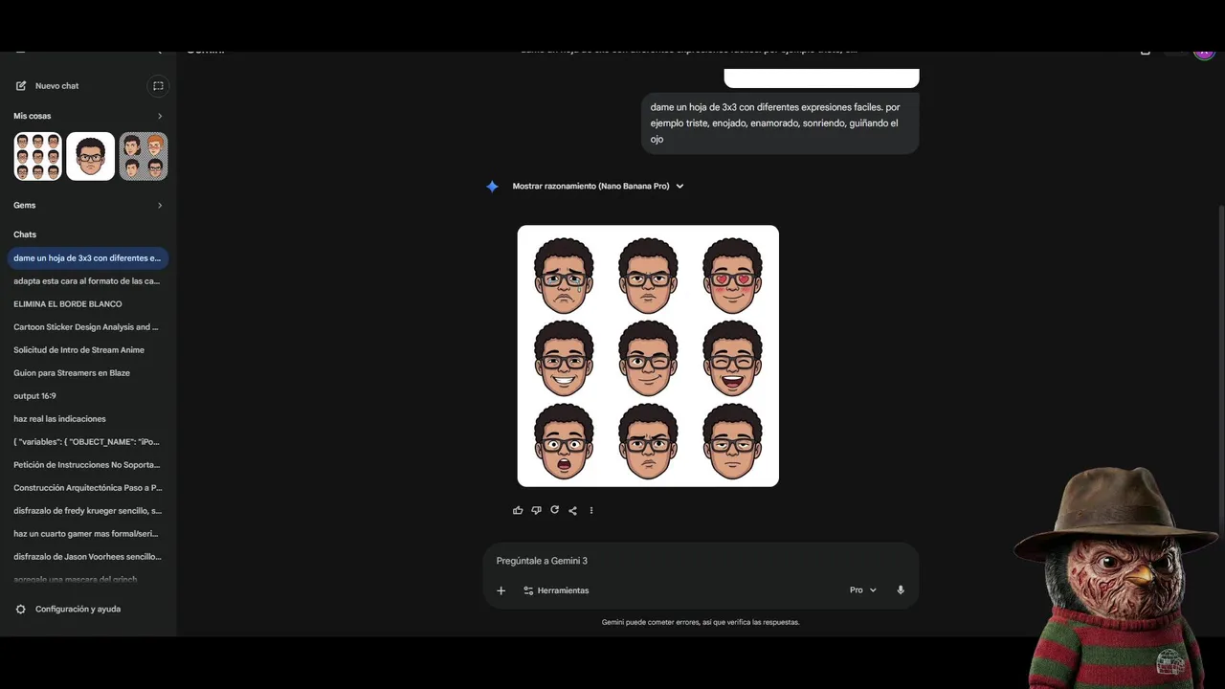
Task: Click the Gems label in the sidebar
Action: click(x=25, y=205)
